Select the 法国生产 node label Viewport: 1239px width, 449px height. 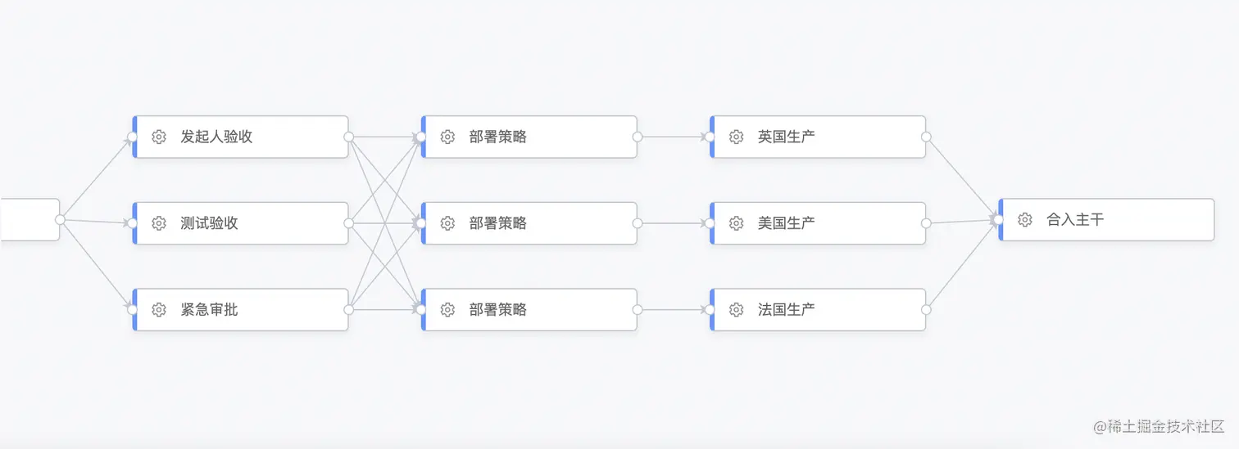(787, 310)
